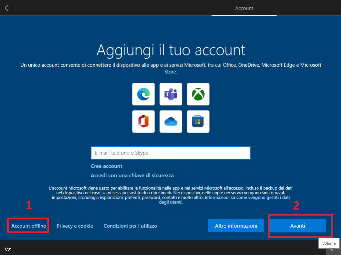The width and height of the screenshot is (341, 255).
Task: Click the Microsoft Edge icon tile
Action: click(x=143, y=94)
